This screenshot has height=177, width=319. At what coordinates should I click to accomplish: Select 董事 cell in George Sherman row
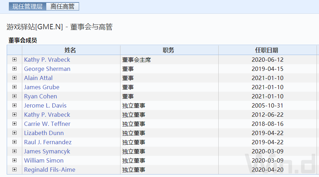[x=169, y=69]
